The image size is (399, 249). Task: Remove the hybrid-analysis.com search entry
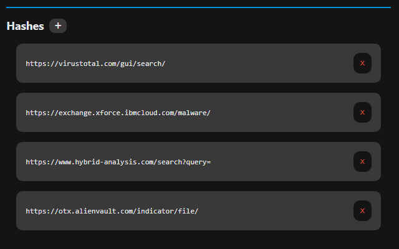tap(362, 162)
